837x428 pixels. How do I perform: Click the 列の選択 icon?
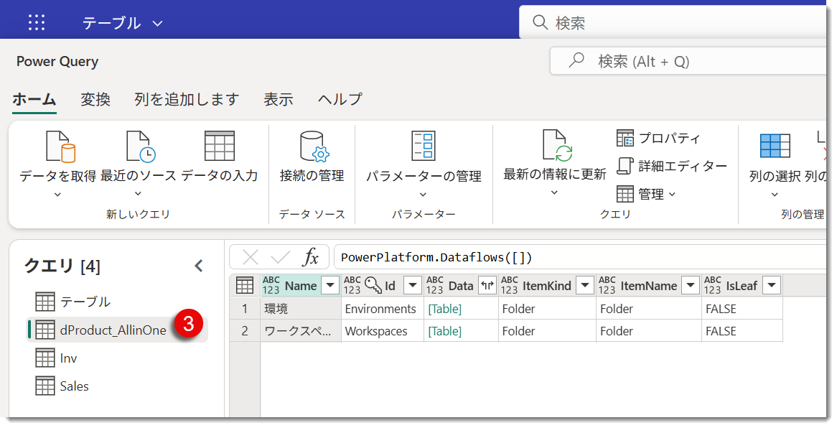775,146
